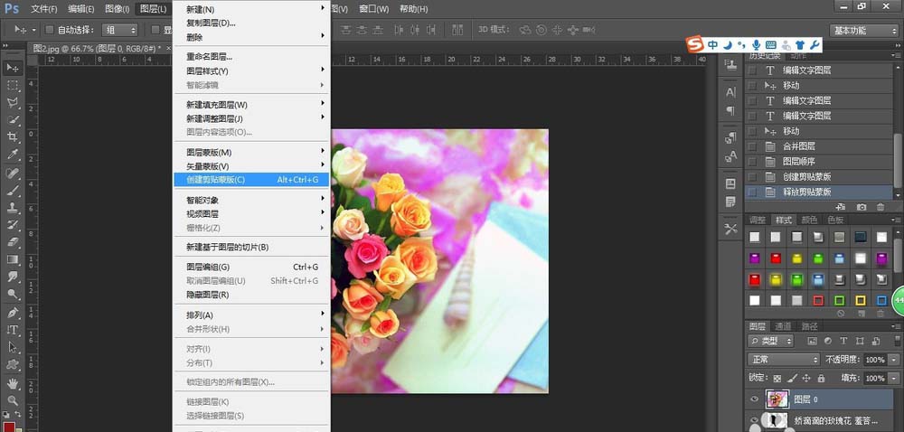
Task: Filter layers by type layers T icon
Action: click(x=843, y=341)
